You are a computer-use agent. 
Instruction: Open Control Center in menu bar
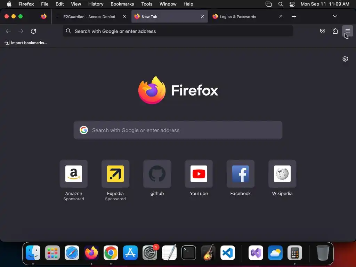292,4
